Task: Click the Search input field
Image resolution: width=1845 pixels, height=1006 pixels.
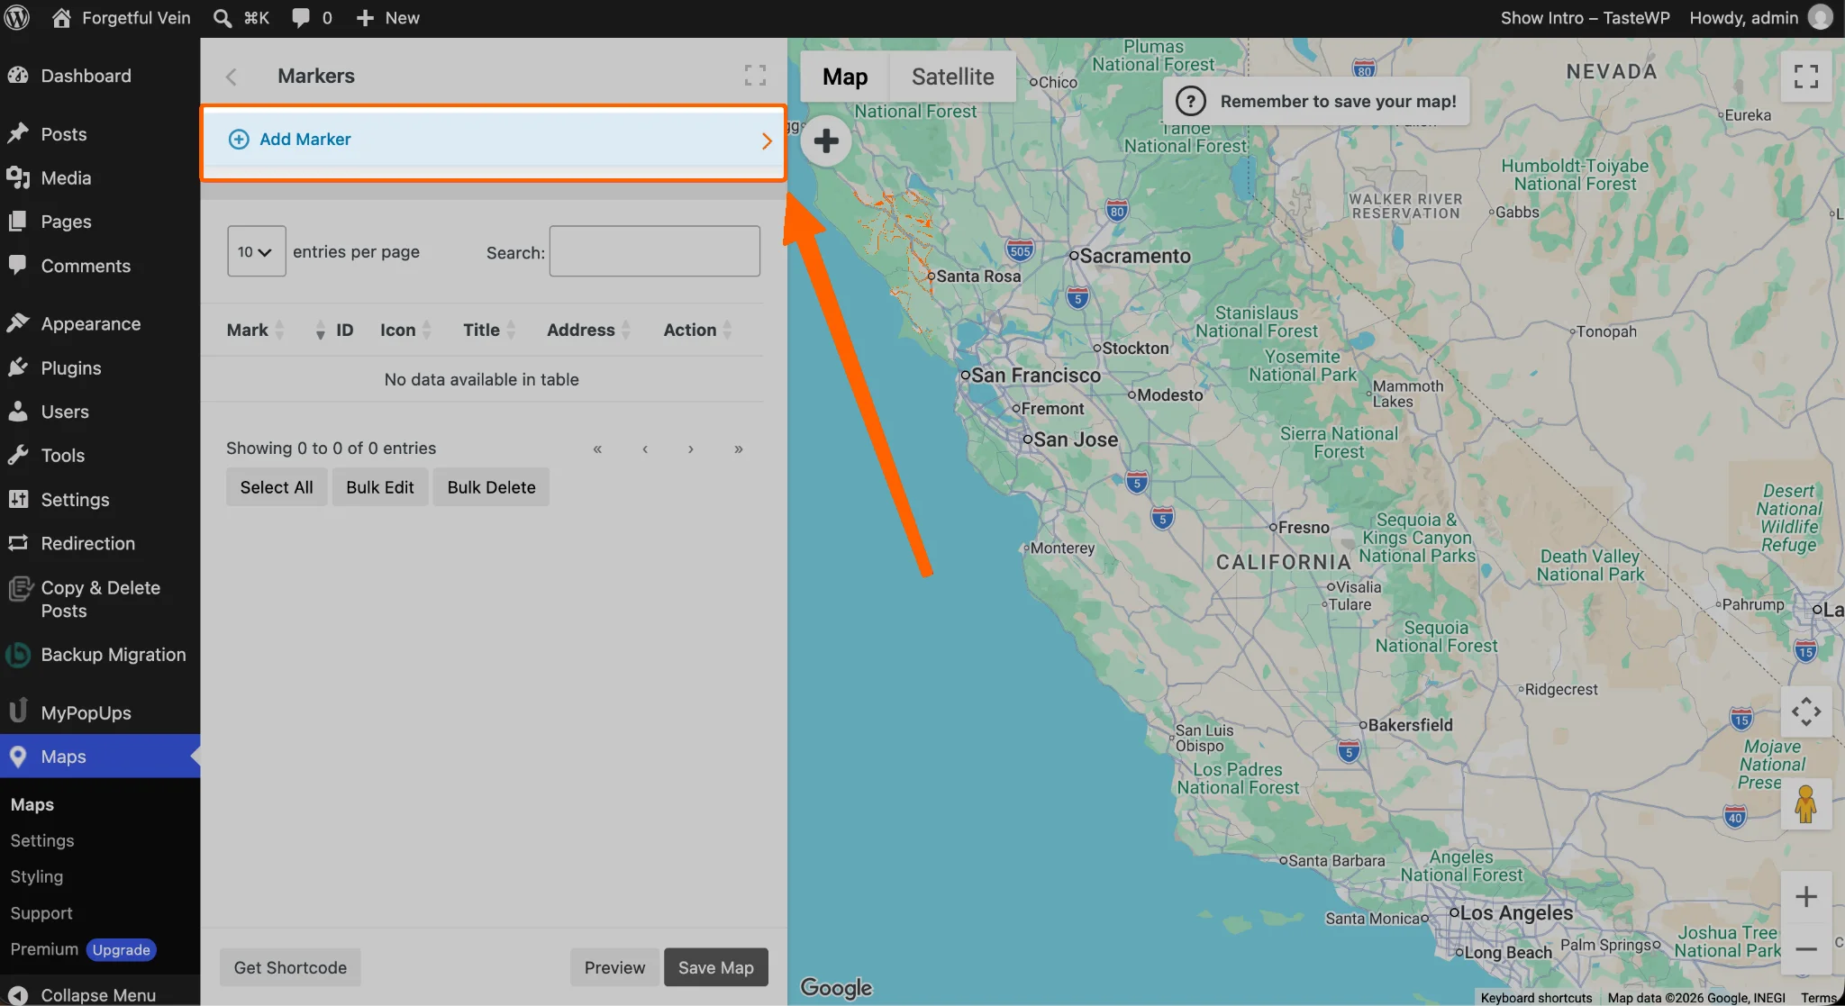Action: (655, 251)
